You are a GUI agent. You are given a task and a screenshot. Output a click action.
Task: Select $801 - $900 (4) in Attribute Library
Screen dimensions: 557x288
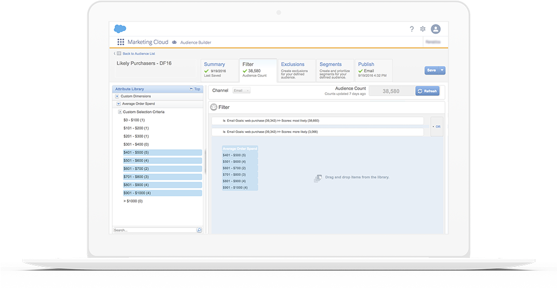click(x=162, y=185)
